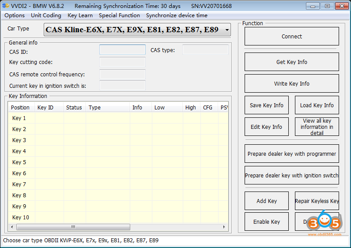Open the Special Function menu

tap(119, 15)
